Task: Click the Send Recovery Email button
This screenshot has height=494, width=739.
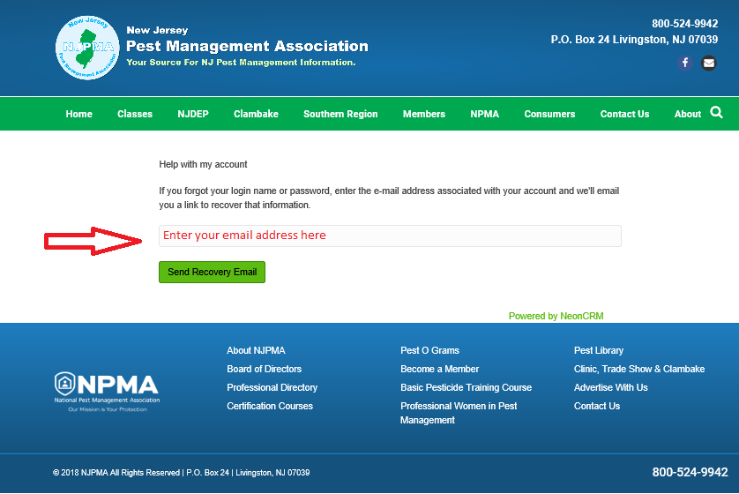Action: pyautogui.click(x=212, y=272)
